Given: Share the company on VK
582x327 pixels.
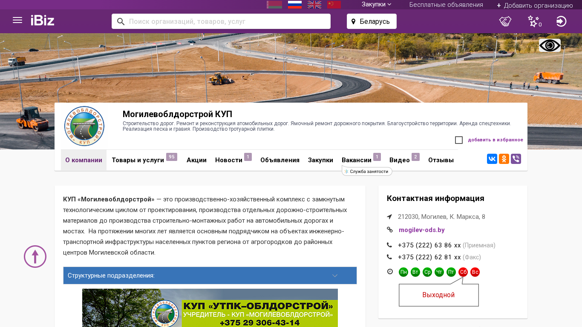Looking at the screenshot, I should (x=492, y=159).
